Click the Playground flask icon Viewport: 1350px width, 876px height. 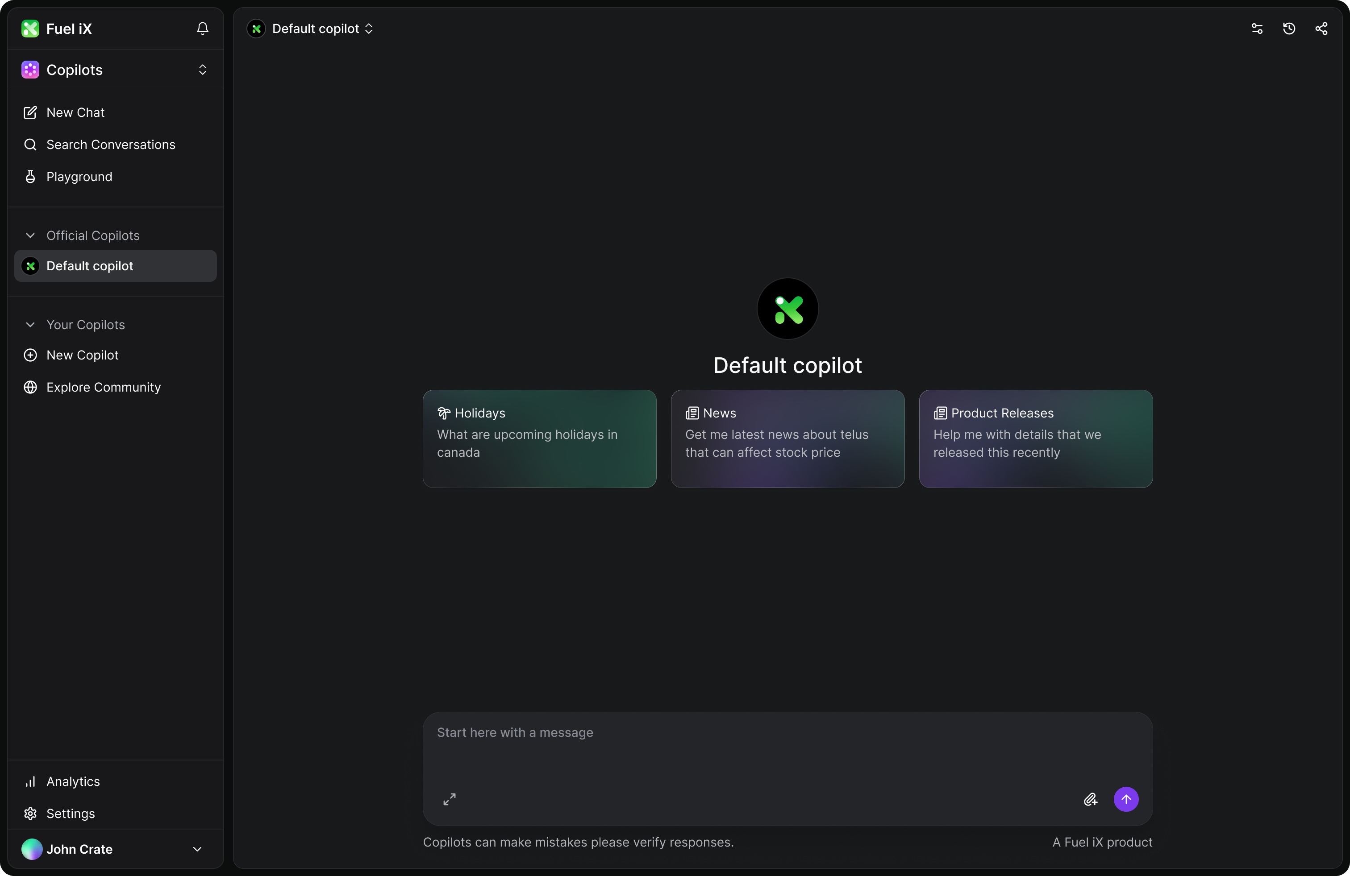coord(30,177)
